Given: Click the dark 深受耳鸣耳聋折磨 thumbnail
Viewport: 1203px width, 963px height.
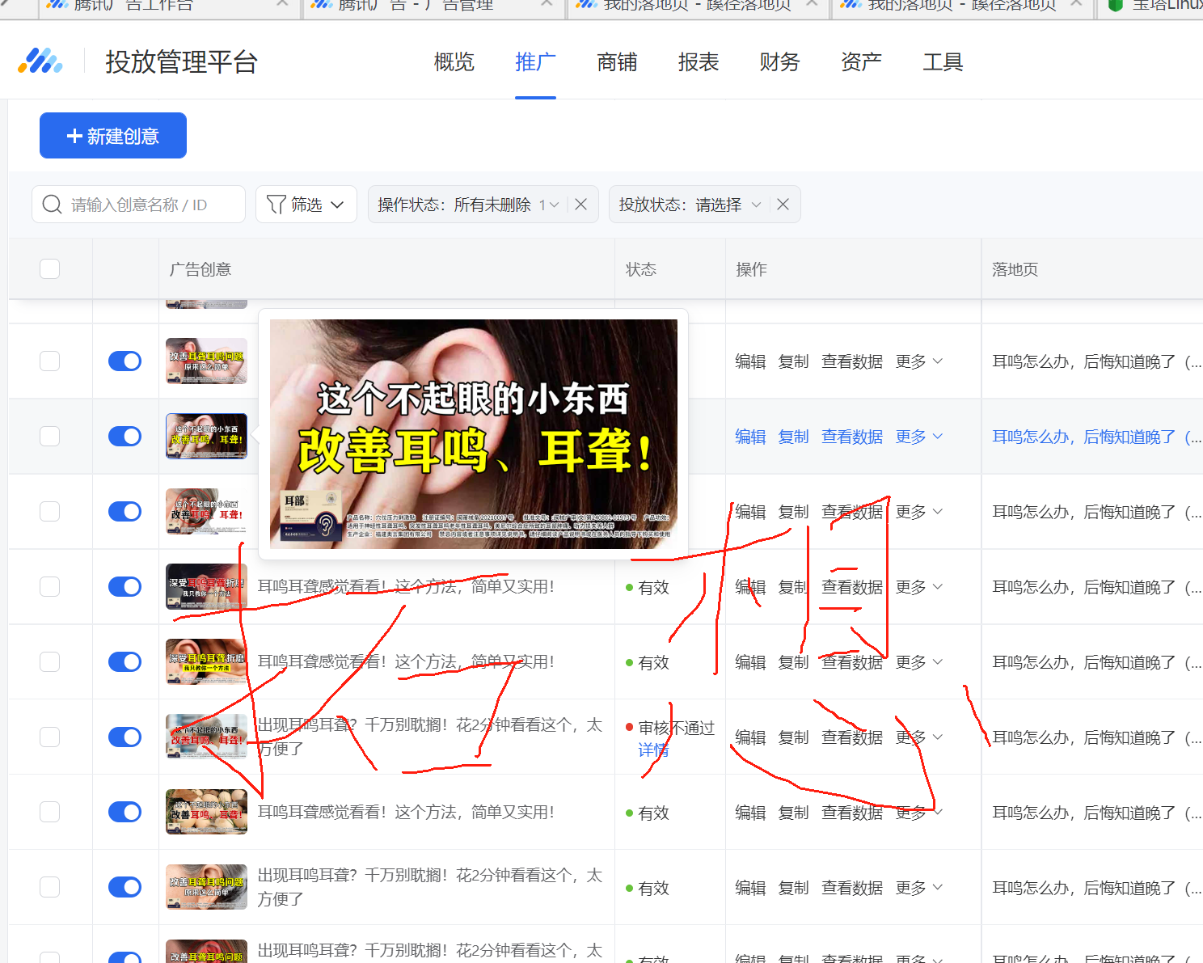Looking at the screenshot, I should (x=207, y=586).
